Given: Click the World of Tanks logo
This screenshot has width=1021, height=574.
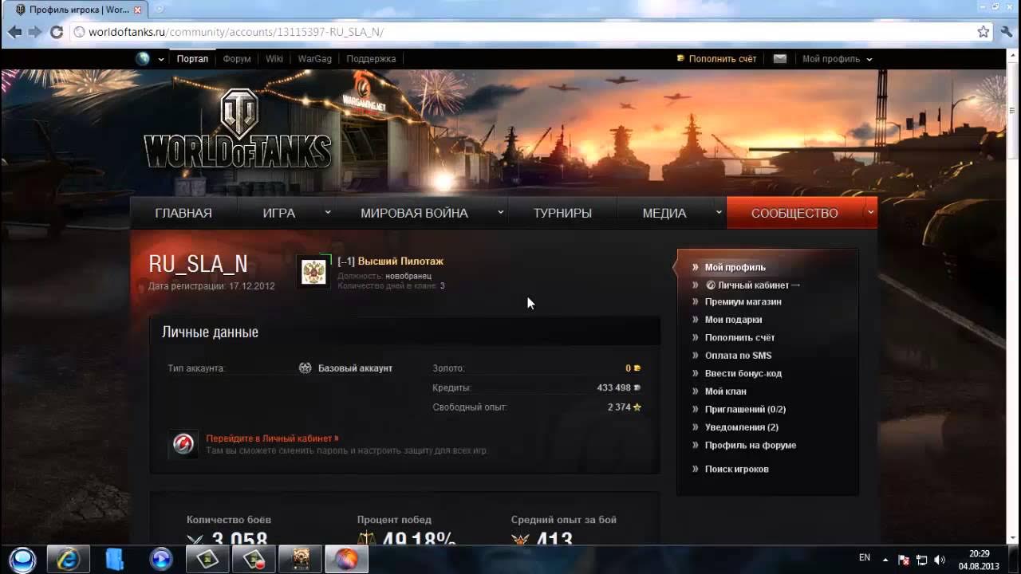Looking at the screenshot, I should click(238, 129).
